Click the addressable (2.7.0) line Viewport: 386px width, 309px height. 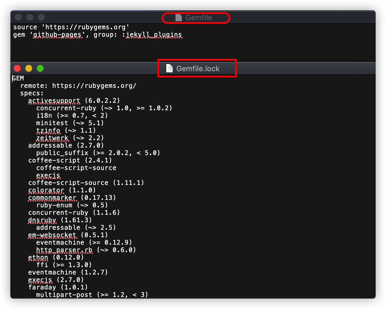pos(66,146)
